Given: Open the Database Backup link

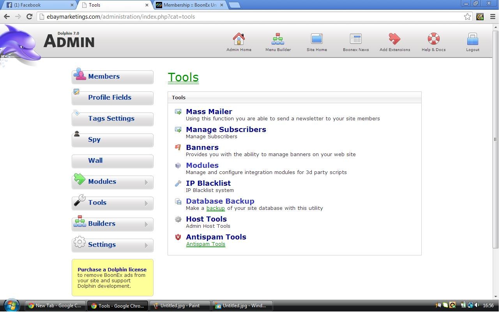Looking at the screenshot, I should click(220, 201).
